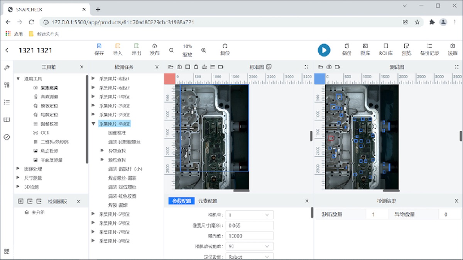Start the inspection with the blue play button
463x260 pixels.
pyautogui.click(x=324, y=50)
